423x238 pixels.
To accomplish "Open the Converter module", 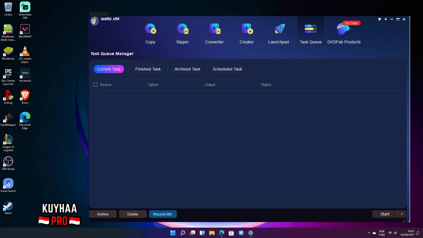I will point(214,34).
